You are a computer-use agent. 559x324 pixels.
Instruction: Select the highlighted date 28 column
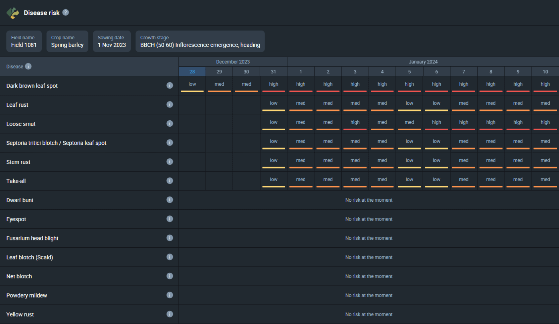click(192, 72)
